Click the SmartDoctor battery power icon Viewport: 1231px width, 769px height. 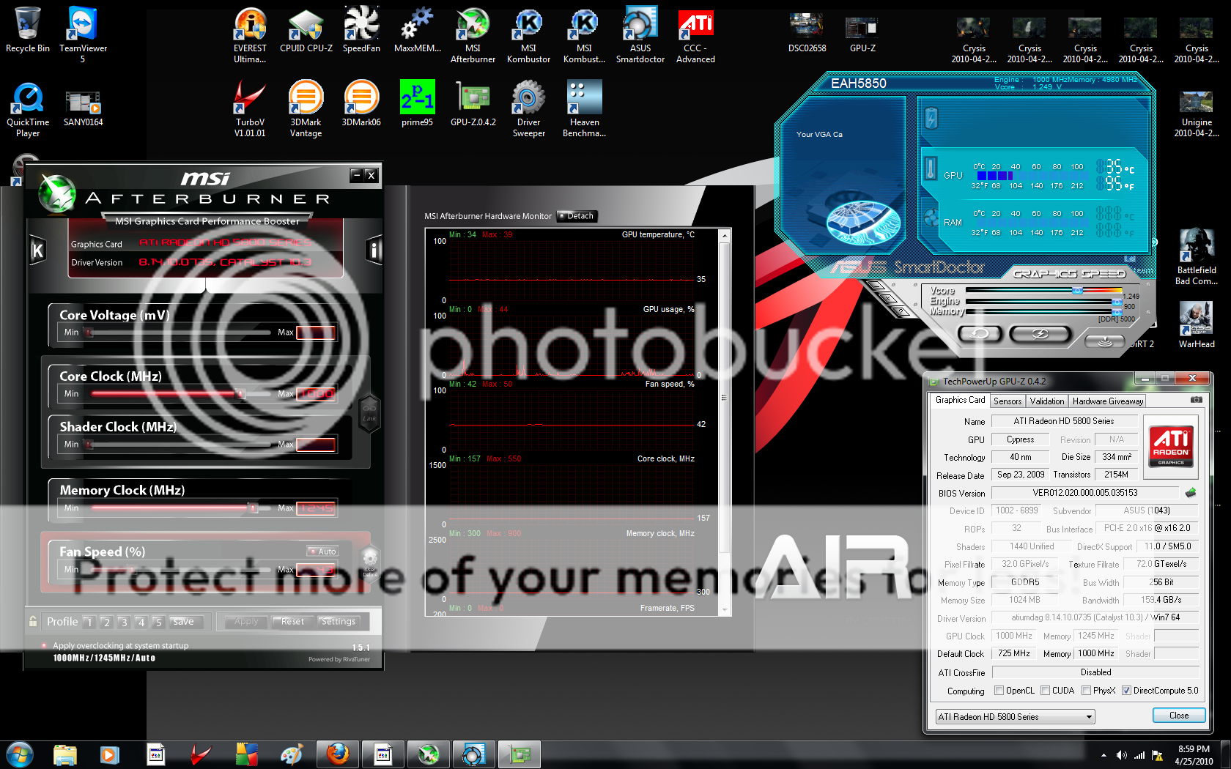pyautogui.click(x=931, y=117)
